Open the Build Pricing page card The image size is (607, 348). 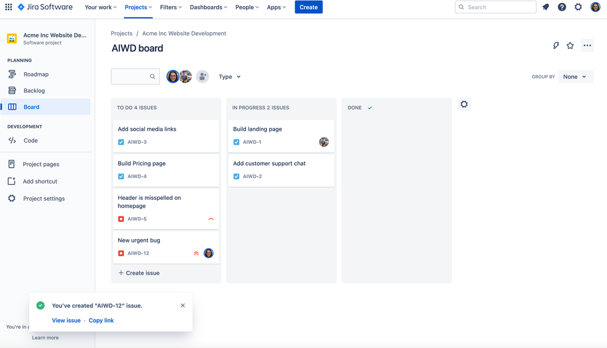(166, 170)
